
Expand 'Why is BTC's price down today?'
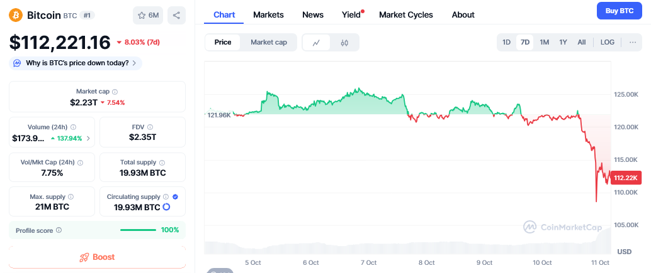[76, 63]
